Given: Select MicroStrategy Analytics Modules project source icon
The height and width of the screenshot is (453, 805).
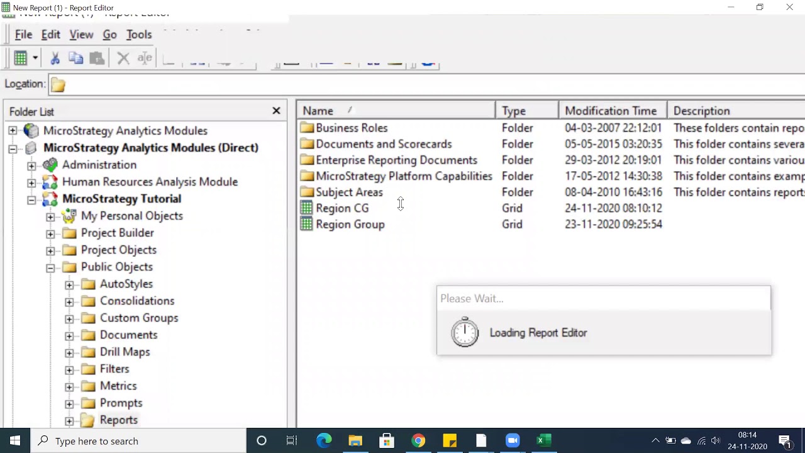Looking at the screenshot, I should (31, 130).
